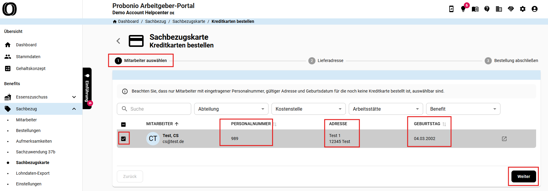The height and width of the screenshot is (191, 548).
Task: Click step 1 Mitarbeiter auswählen
Action: pos(141,61)
